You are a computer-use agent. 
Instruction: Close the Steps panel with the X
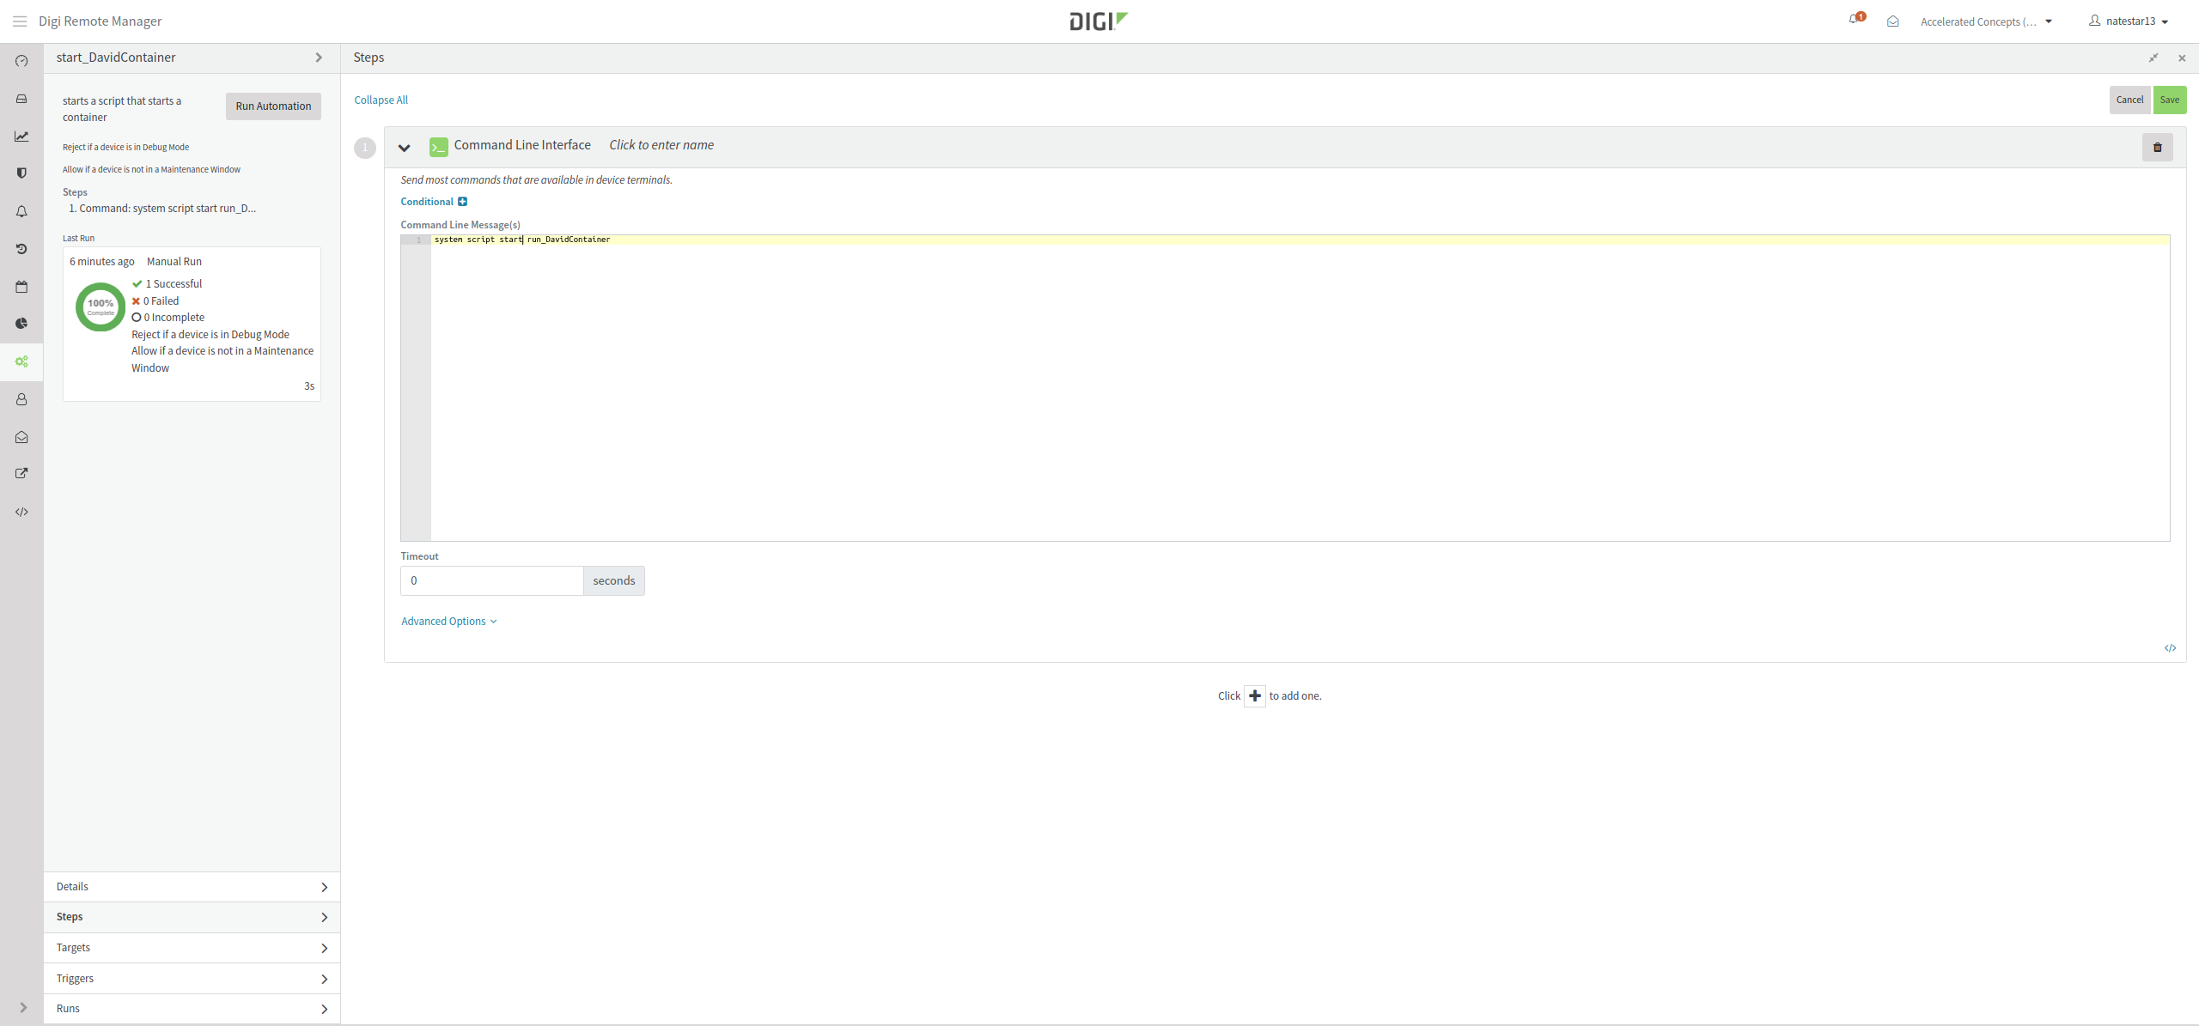click(2182, 58)
